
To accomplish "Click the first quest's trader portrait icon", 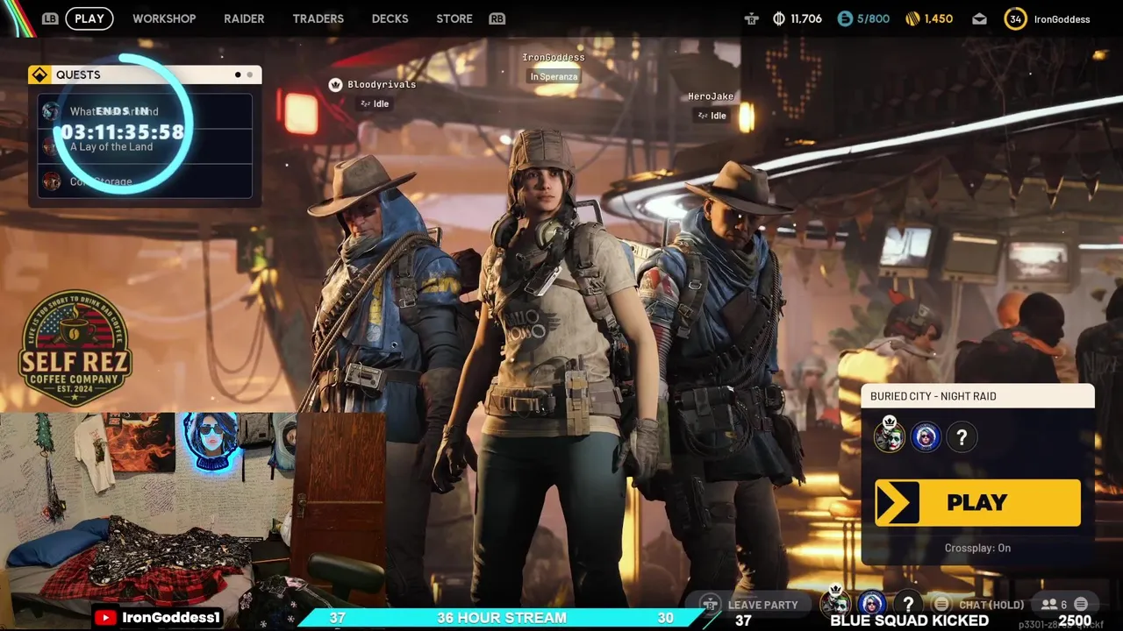I will 51,111.
